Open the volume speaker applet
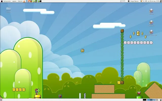The image size is (162, 101). pos(146,1)
